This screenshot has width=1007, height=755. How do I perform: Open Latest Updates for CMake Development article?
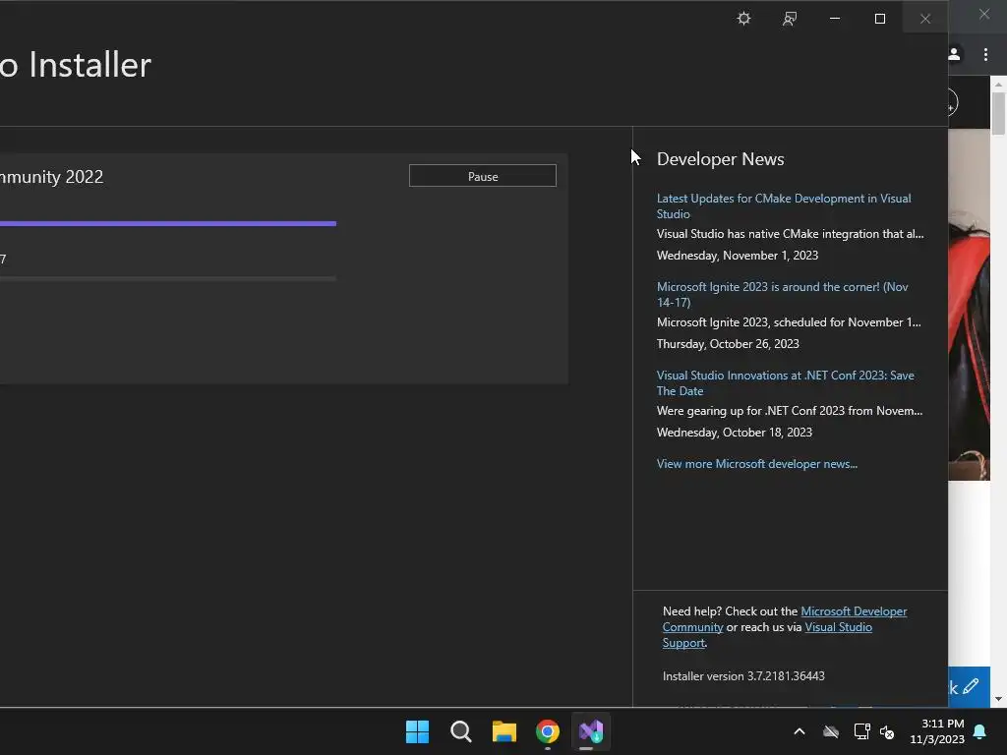(x=784, y=206)
